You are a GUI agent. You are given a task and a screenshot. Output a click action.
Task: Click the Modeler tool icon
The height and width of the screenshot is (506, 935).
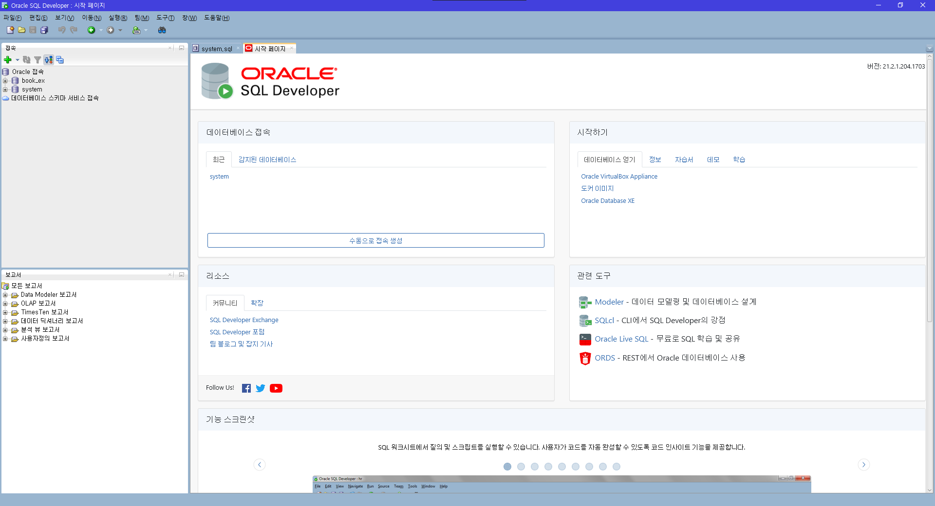585,302
